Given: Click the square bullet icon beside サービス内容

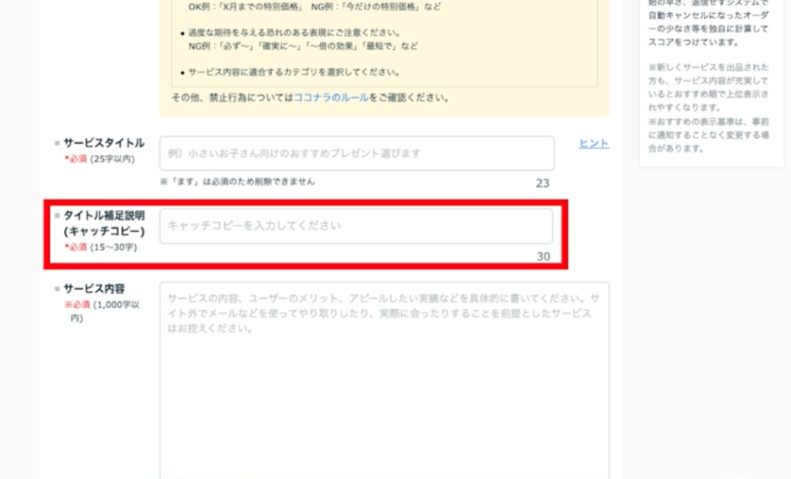Looking at the screenshot, I should [57, 289].
